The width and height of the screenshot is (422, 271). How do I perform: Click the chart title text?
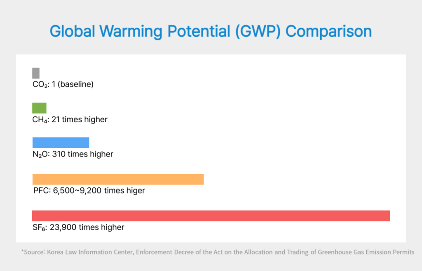coord(211,32)
